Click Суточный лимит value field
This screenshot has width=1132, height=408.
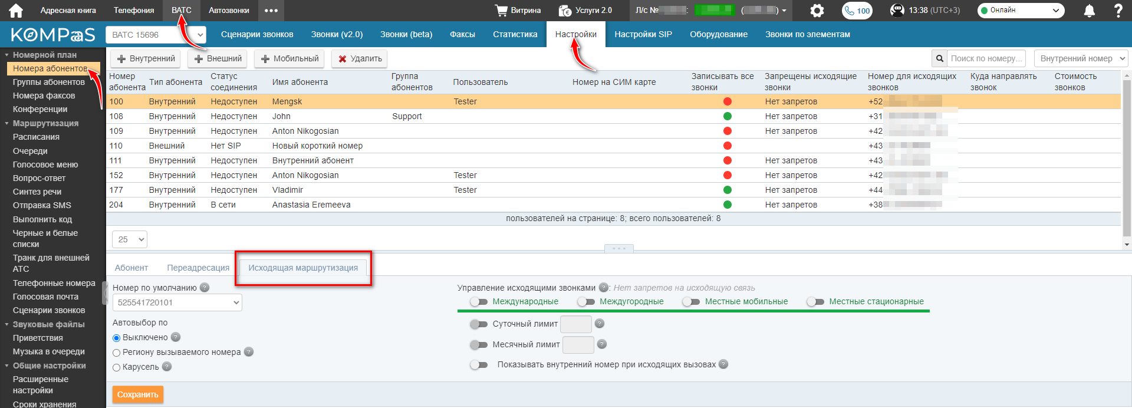point(575,324)
